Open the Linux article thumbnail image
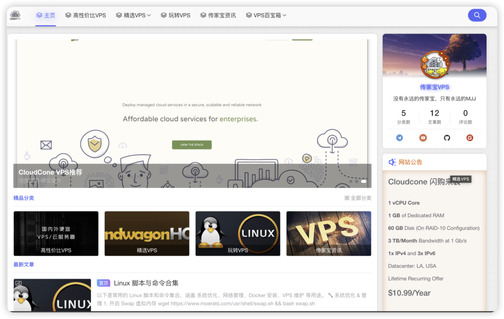 (x=52, y=295)
